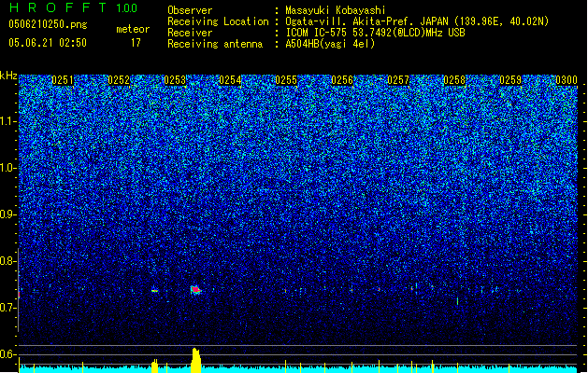Click the kHz axis unit label
Image resolution: width=588 pixels, height=373 pixels.
(8, 76)
